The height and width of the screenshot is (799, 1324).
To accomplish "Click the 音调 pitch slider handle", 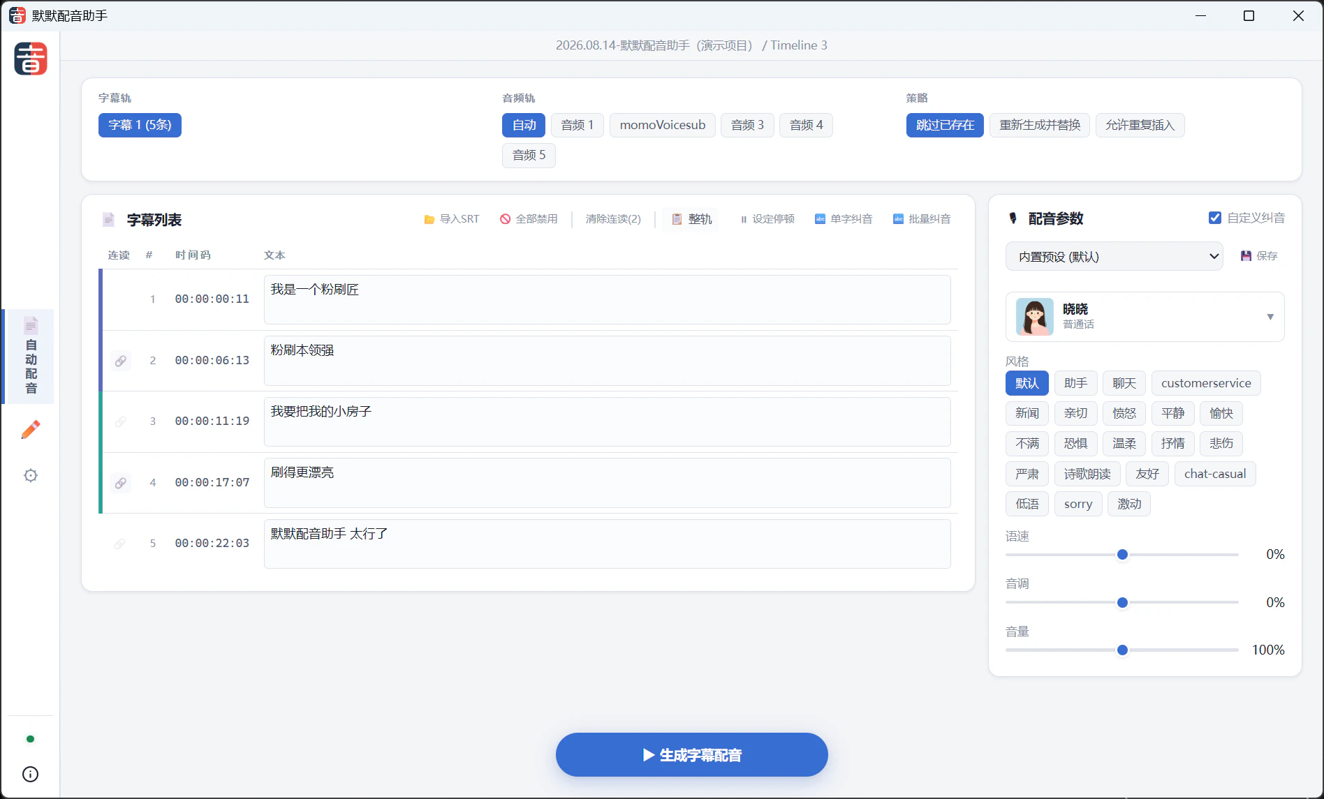I will (1122, 602).
